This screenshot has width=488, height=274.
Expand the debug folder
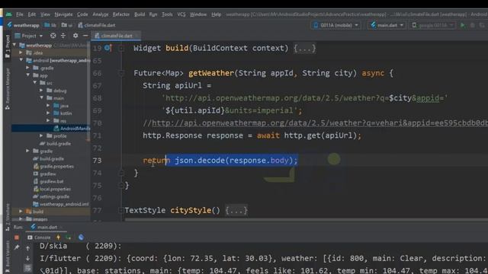(x=41, y=91)
